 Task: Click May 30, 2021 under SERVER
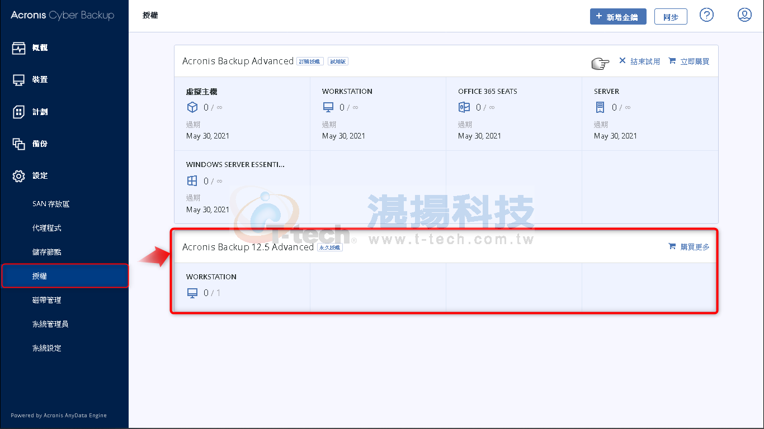coord(615,136)
